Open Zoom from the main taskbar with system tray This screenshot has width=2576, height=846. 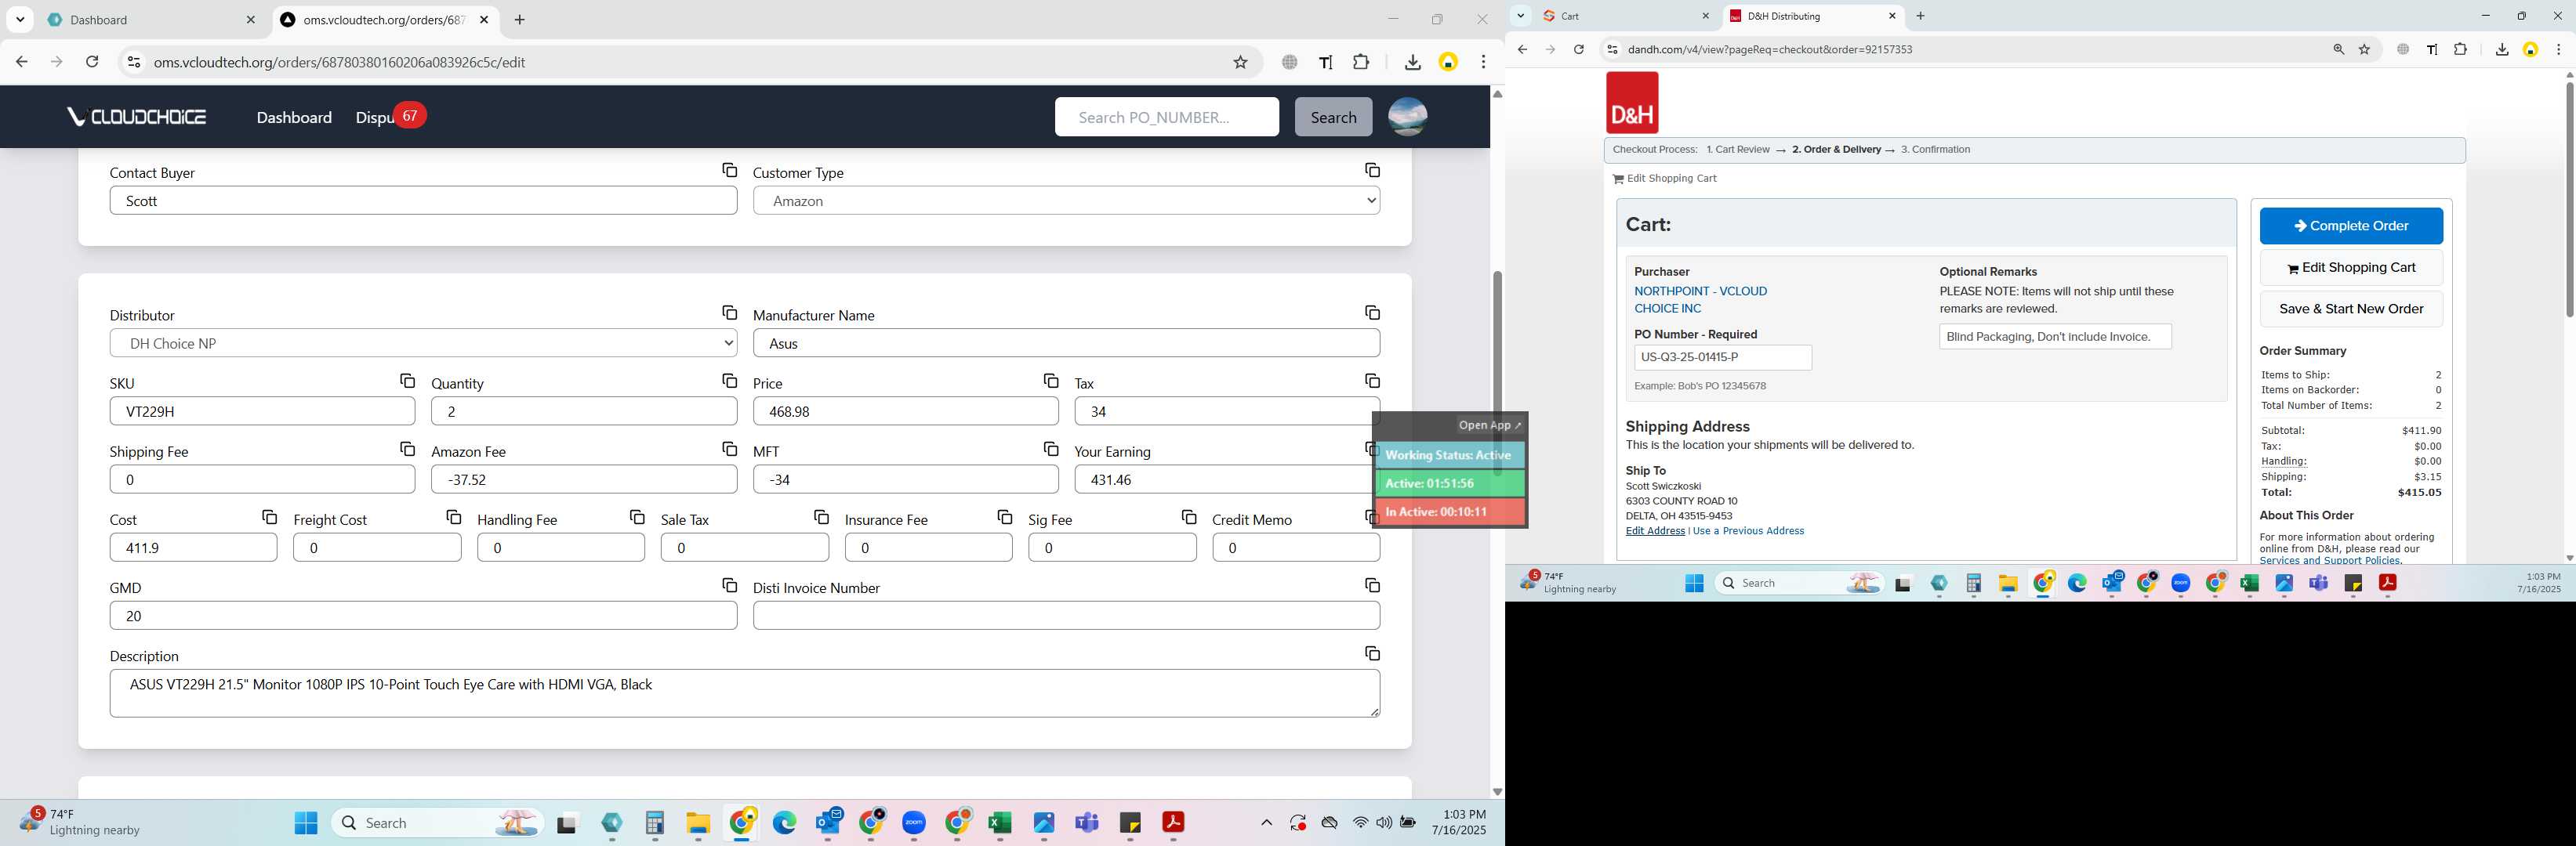(x=914, y=823)
